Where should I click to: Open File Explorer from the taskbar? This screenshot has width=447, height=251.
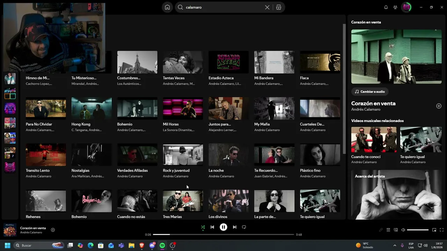(x=131, y=245)
